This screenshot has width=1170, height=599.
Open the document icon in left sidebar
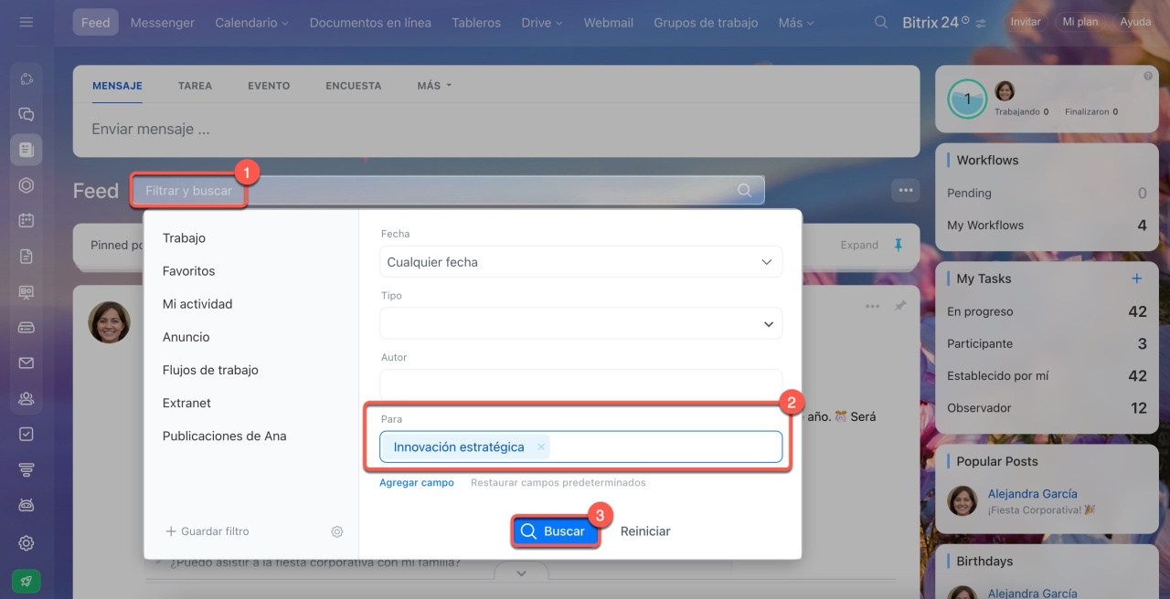pyautogui.click(x=27, y=257)
